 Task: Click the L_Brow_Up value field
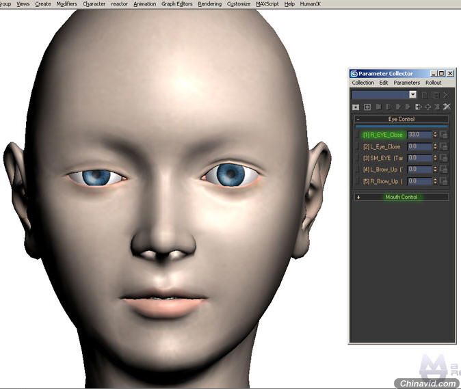click(x=420, y=170)
